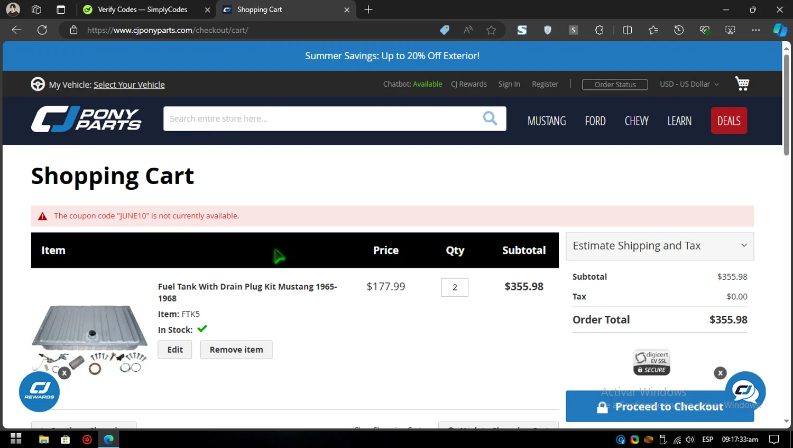The image size is (793, 448).
Task: Open browser History icon
Action: tap(679, 30)
